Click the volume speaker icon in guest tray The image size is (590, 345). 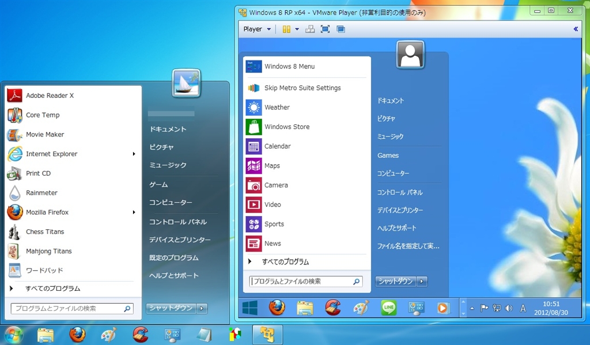508,308
